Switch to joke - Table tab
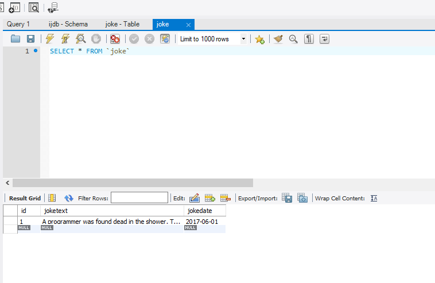The width and height of the screenshot is (435, 283). pyautogui.click(x=122, y=24)
